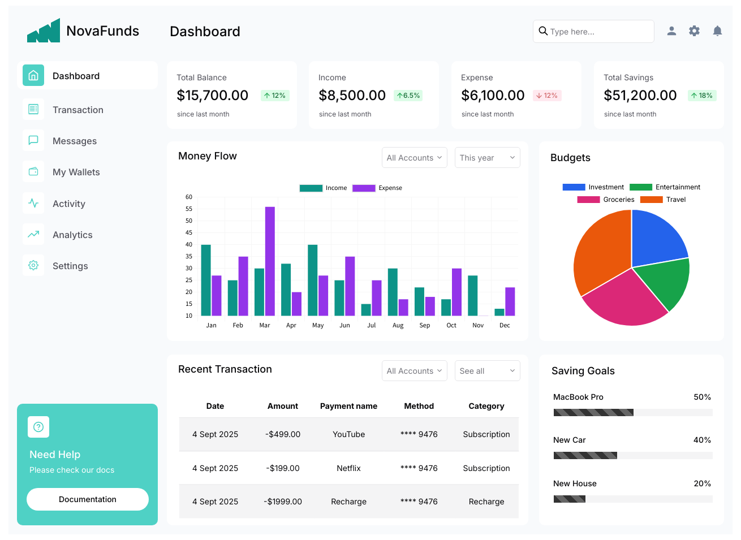
Task: Go to Activity pulse icon
Action: (x=33, y=203)
